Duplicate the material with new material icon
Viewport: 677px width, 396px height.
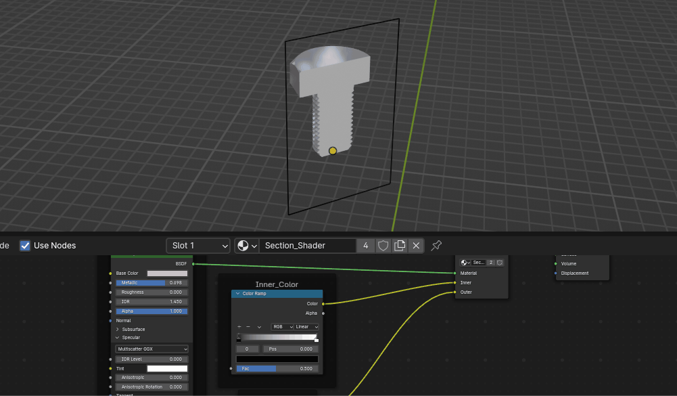click(400, 246)
